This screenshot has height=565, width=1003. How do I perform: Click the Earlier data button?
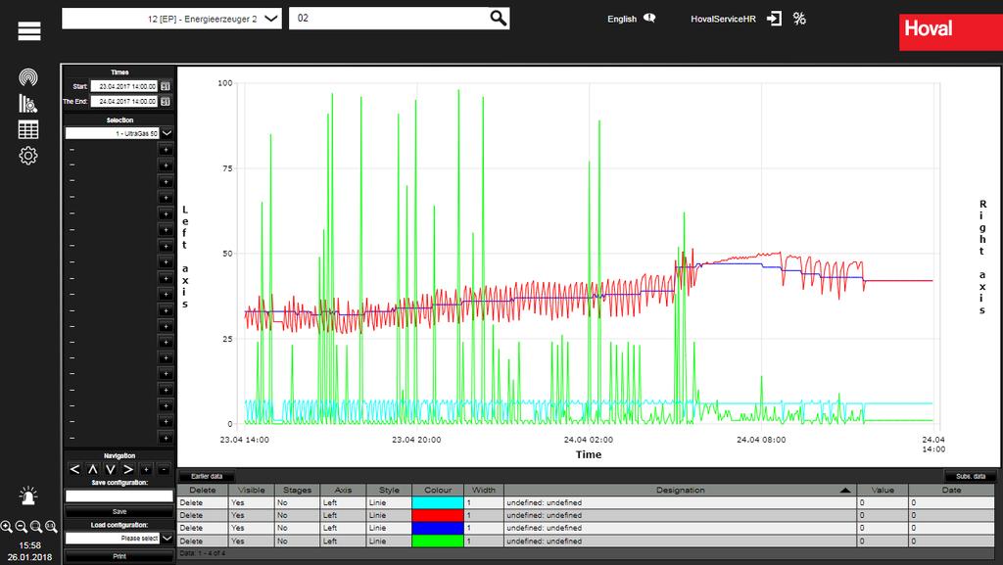pos(207,476)
